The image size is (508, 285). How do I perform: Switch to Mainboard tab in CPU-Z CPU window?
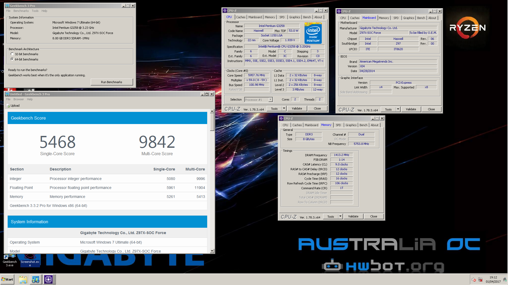(255, 17)
